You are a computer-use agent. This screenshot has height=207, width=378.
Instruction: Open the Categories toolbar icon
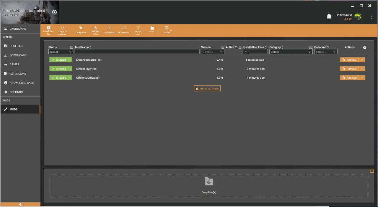point(81,30)
